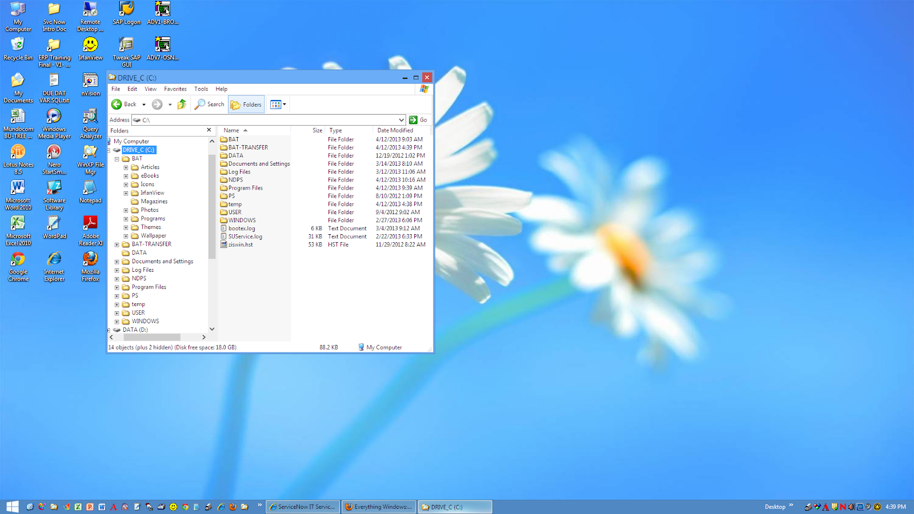Select the WordPad desktop icon
This screenshot has width=914, height=514.
[x=54, y=227]
